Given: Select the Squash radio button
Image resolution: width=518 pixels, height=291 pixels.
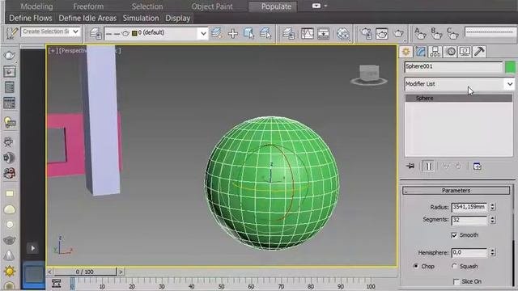Looking at the screenshot, I should [455, 266].
